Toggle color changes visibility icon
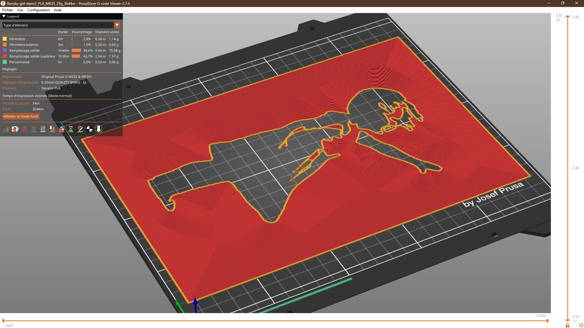 point(61,129)
